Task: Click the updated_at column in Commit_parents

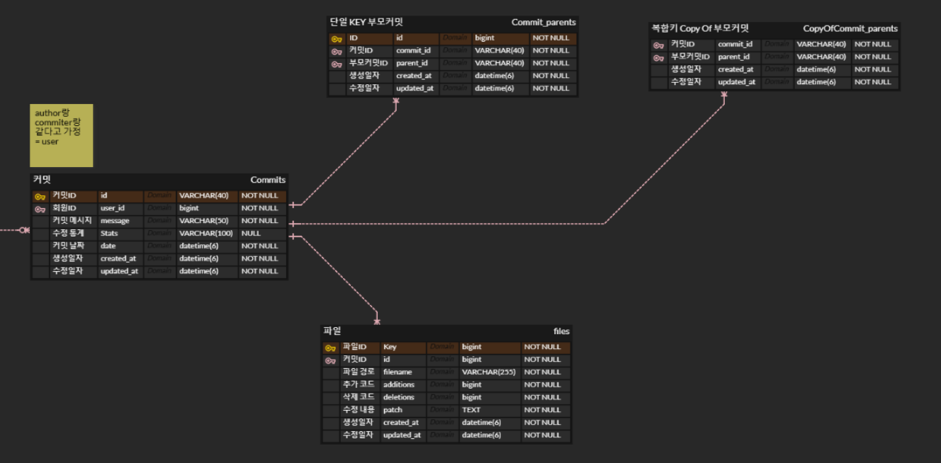Action: click(x=415, y=88)
